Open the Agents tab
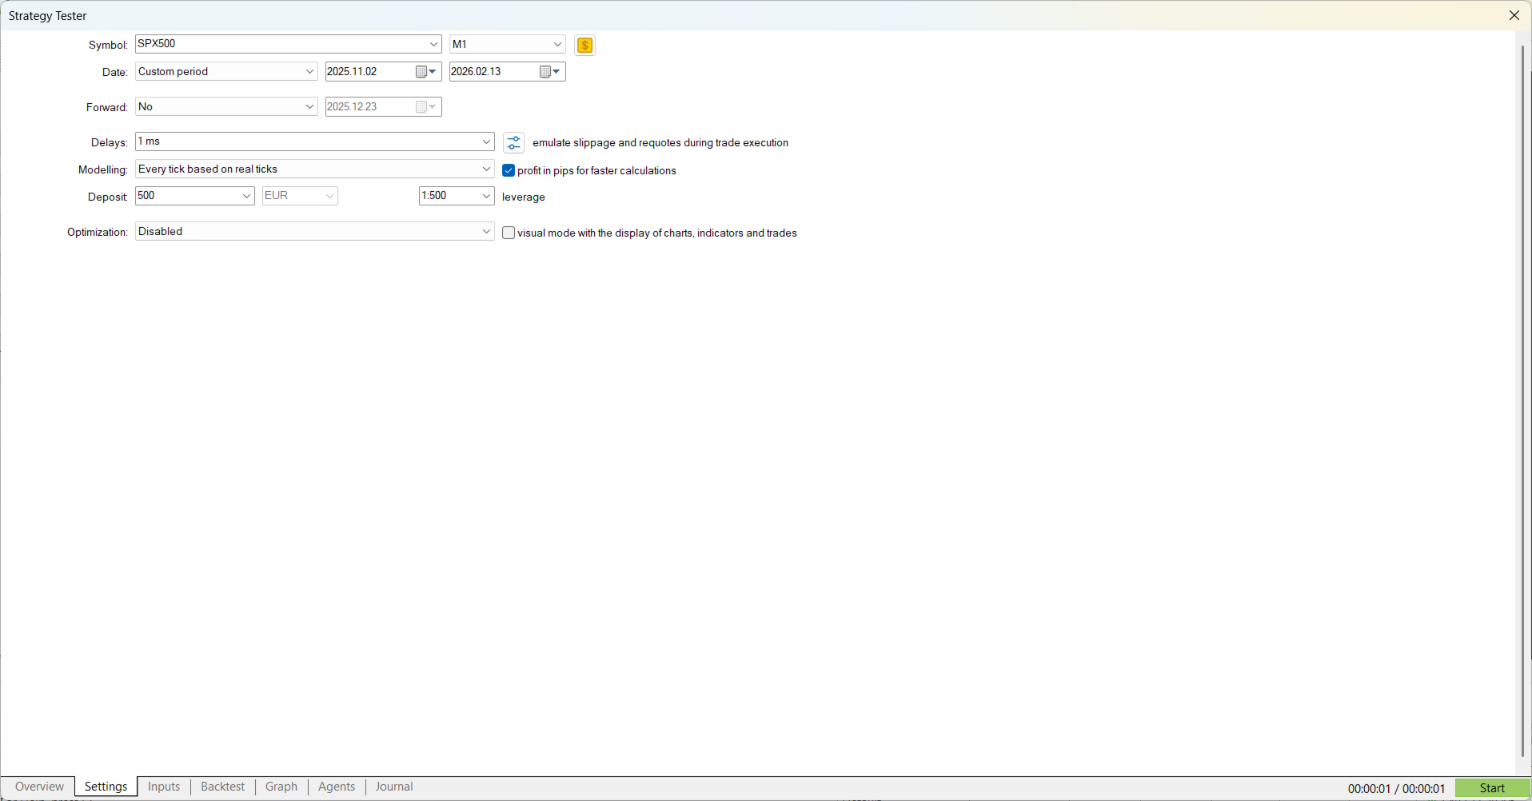This screenshot has height=801, width=1532. pos(337,787)
